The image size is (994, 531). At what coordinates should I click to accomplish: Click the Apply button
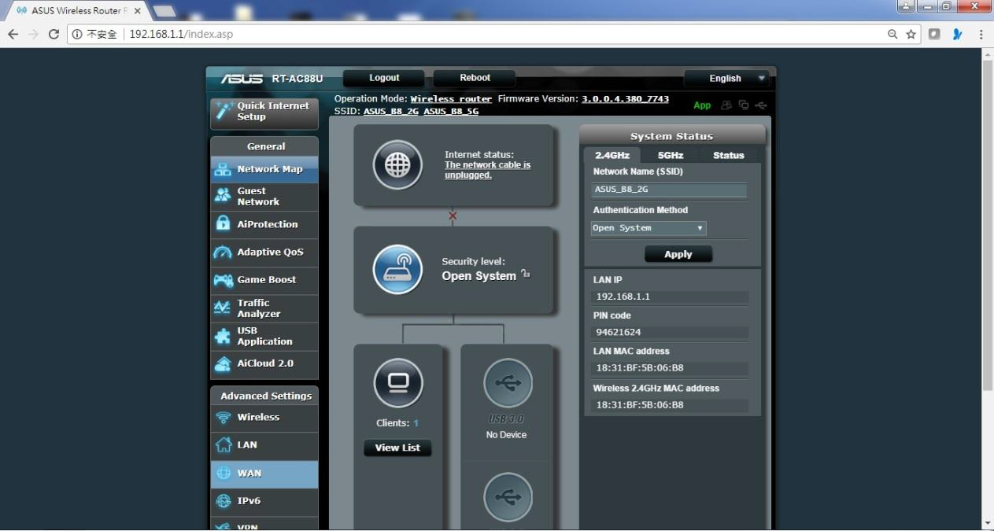click(x=678, y=254)
